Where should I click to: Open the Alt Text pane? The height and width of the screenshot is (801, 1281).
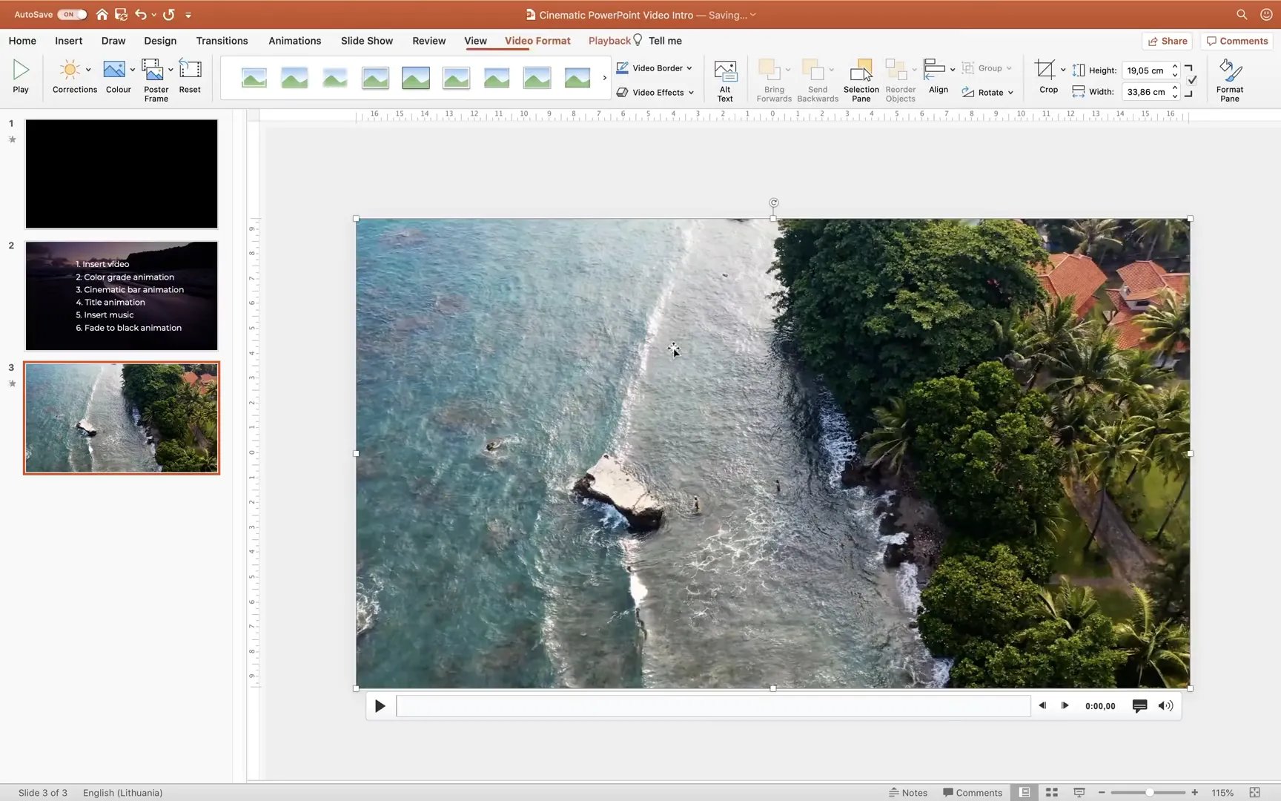pyautogui.click(x=724, y=78)
